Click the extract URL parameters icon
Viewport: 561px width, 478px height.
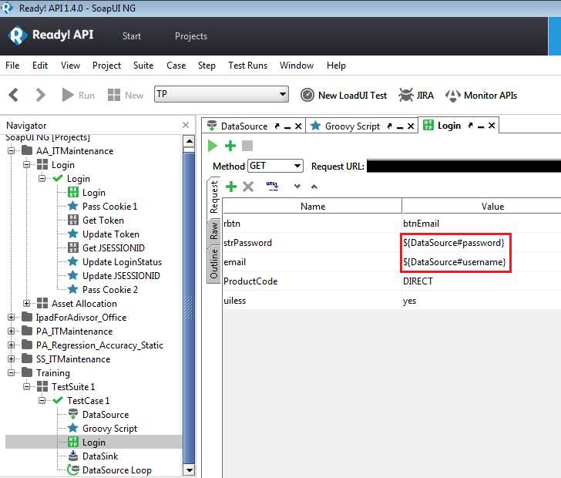coord(272,186)
